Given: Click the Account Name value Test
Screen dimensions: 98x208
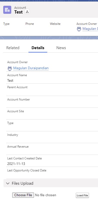Looking at the screenshot, I should 10,80.
